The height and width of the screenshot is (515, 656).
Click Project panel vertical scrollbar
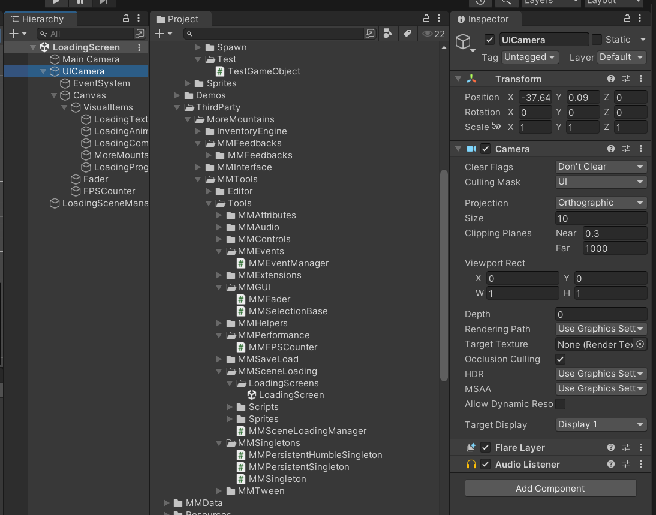[444, 275]
